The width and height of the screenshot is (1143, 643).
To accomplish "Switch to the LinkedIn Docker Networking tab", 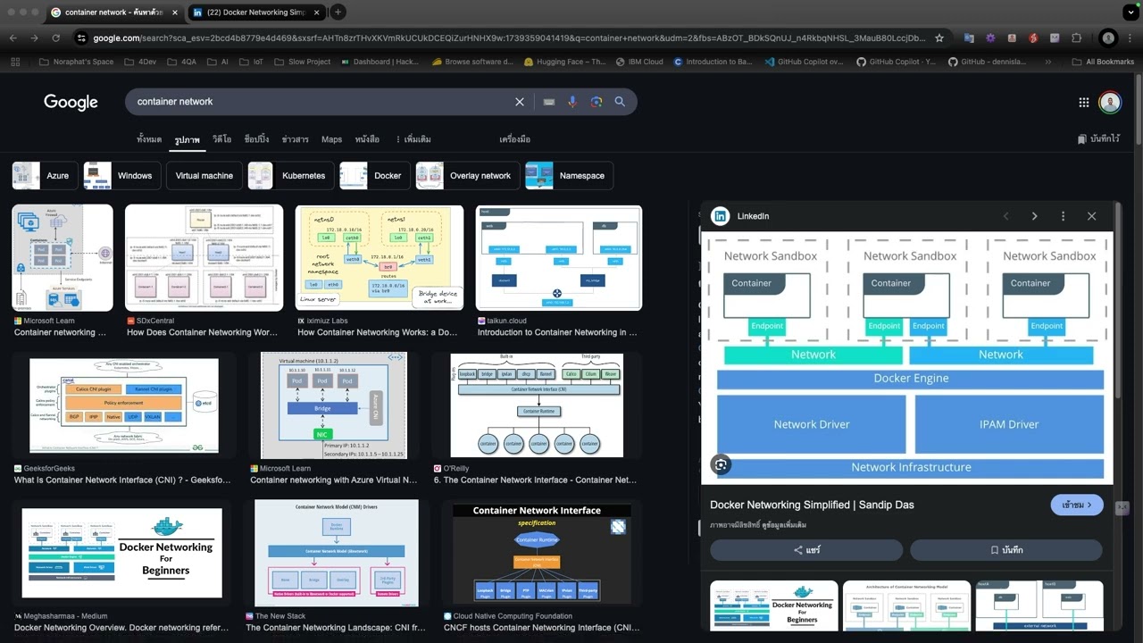I will [x=254, y=13].
